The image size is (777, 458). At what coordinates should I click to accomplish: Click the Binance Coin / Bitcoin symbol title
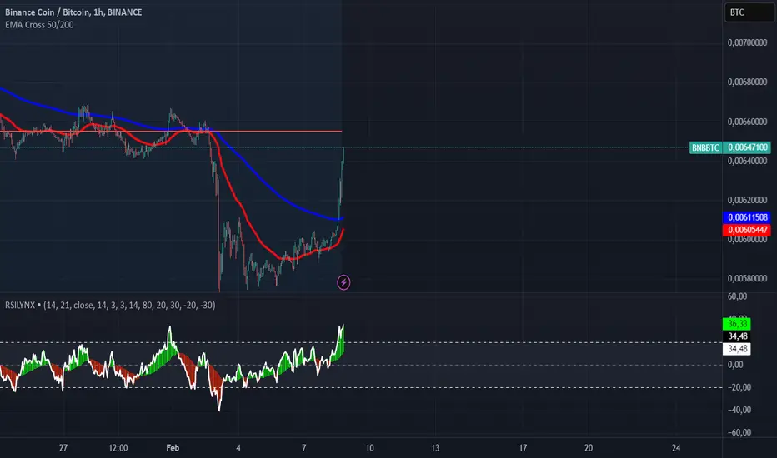[x=73, y=12]
